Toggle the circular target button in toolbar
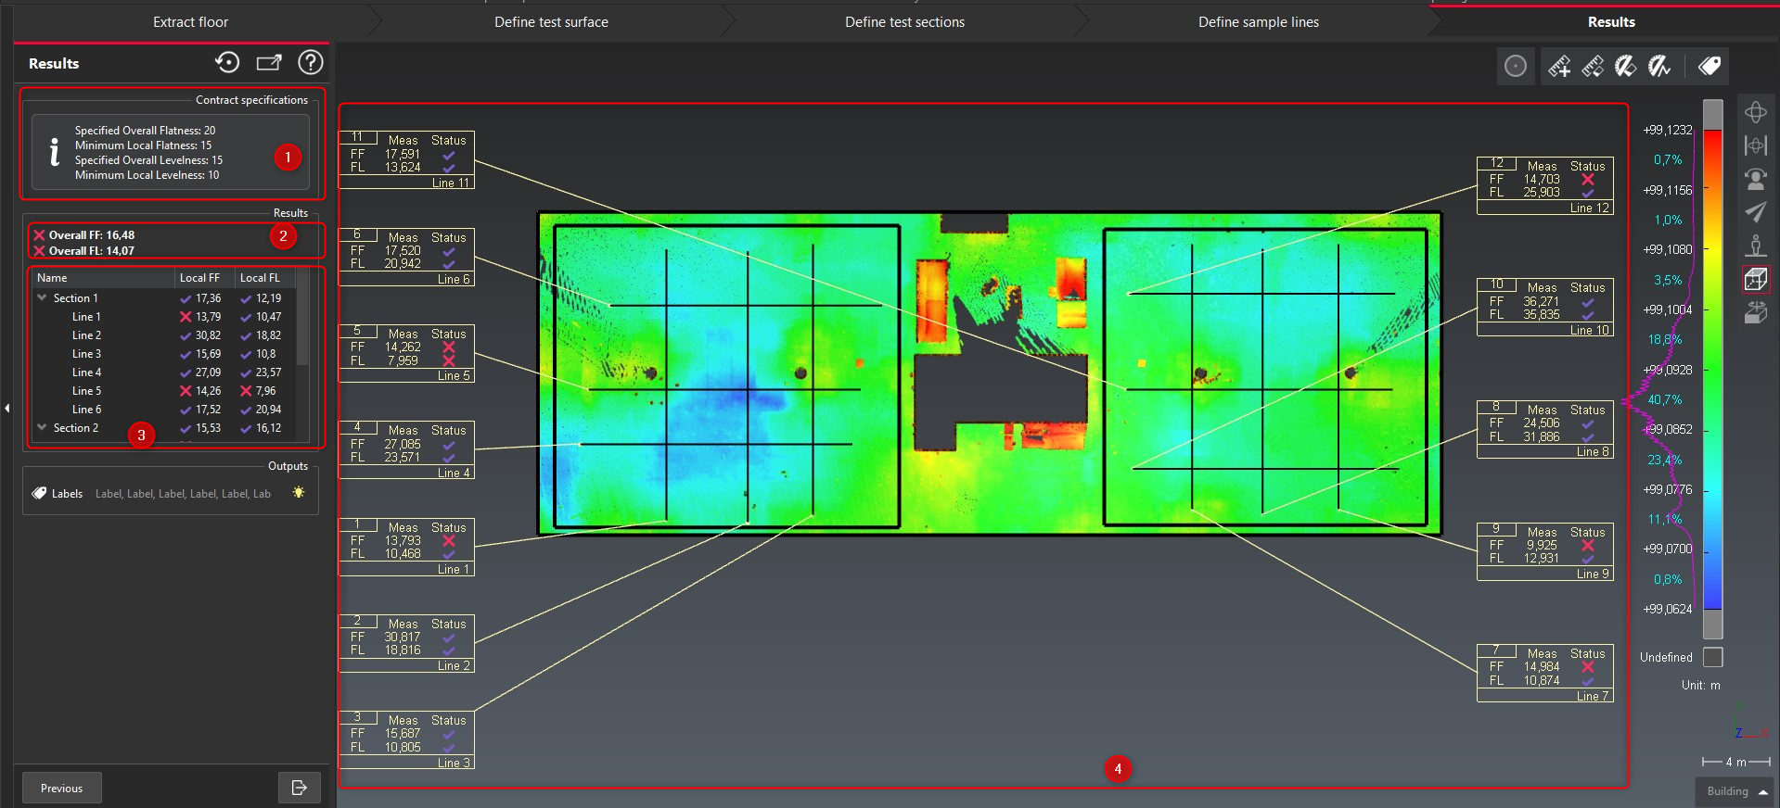 click(x=1515, y=66)
